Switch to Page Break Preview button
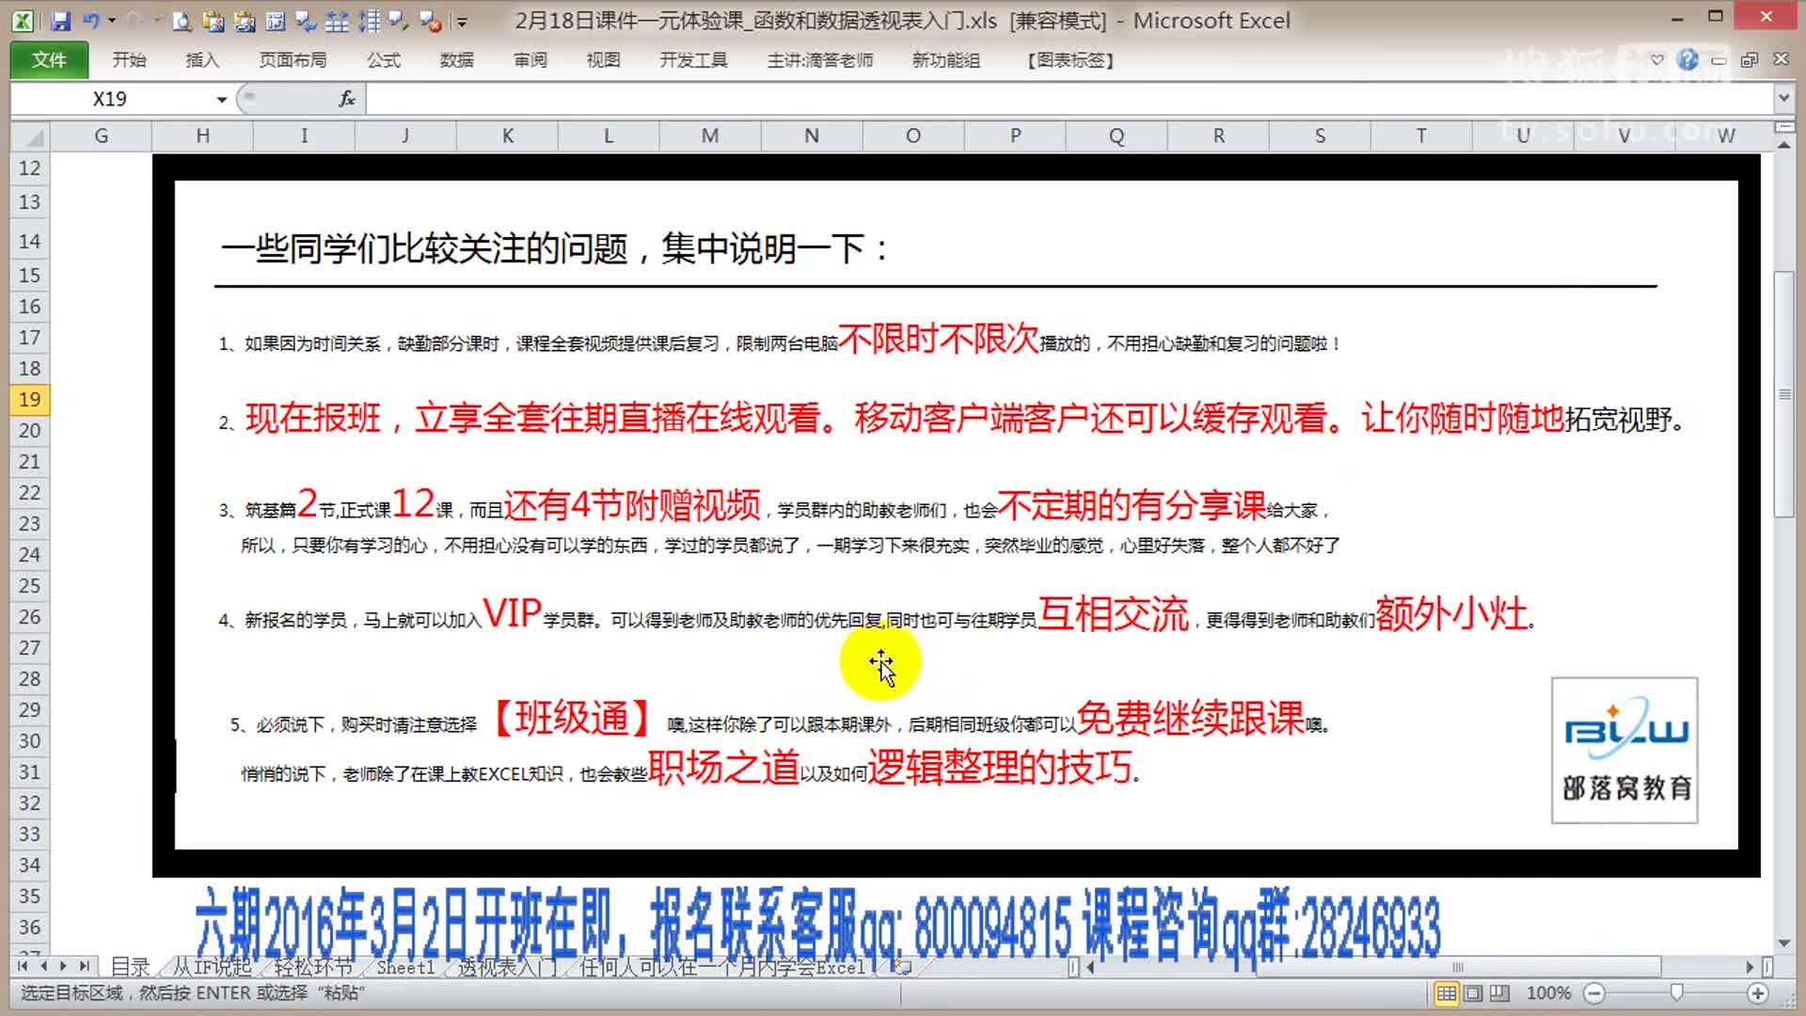1806x1016 pixels. tap(1499, 993)
